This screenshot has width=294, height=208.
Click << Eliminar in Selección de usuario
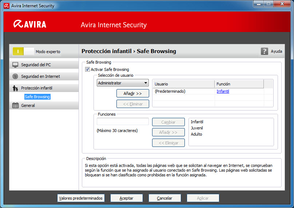(x=133, y=104)
